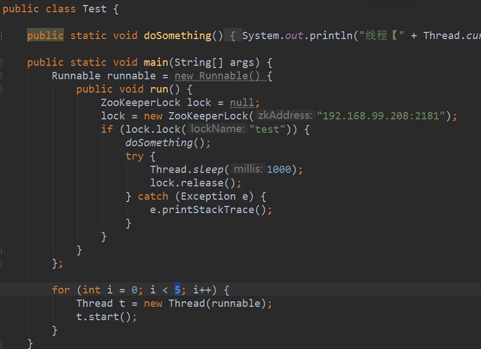Click the i++ increment expression
Screen dimensions: 481x349
[202, 290]
